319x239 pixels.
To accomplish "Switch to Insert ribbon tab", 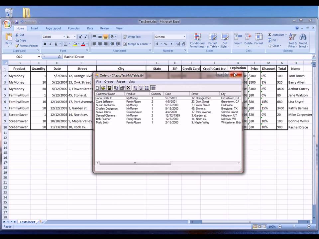I will 34,28.
